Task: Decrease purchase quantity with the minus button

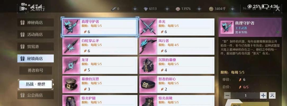Action: (x=227, y=95)
